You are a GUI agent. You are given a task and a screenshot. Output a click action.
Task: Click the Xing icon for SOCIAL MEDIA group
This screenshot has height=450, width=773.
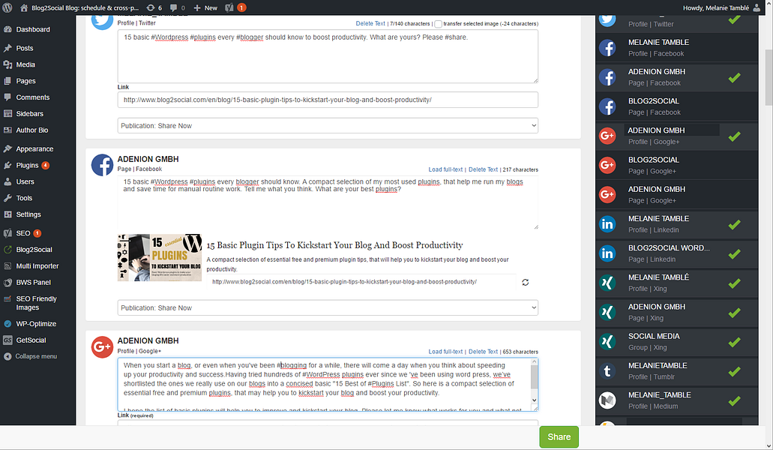[x=607, y=341]
